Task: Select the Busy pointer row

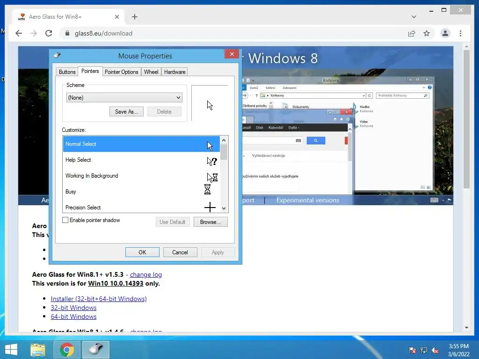Action: click(x=141, y=192)
